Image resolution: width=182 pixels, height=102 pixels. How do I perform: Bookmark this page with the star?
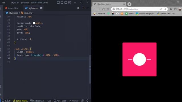[165, 9]
